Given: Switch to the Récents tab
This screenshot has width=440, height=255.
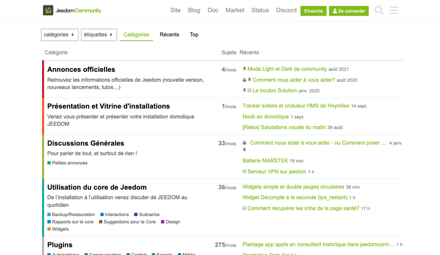Looking at the screenshot, I should pyautogui.click(x=169, y=35).
